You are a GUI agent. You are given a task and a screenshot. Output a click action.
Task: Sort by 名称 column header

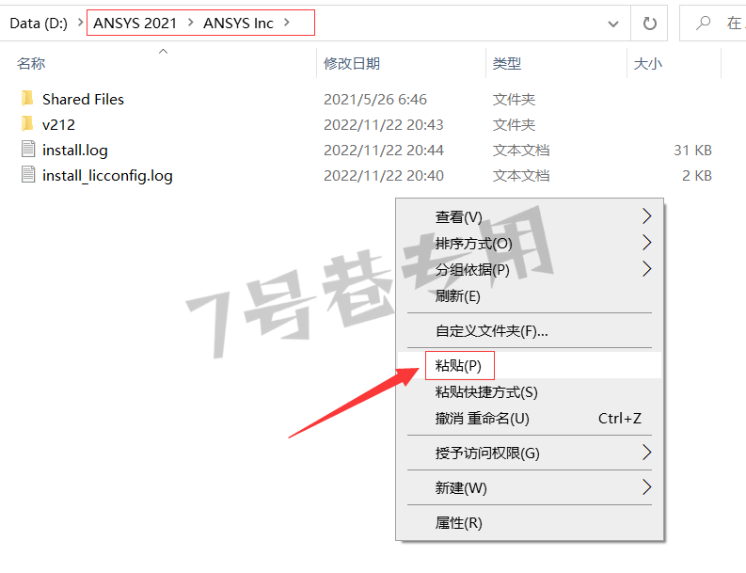click(31, 63)
